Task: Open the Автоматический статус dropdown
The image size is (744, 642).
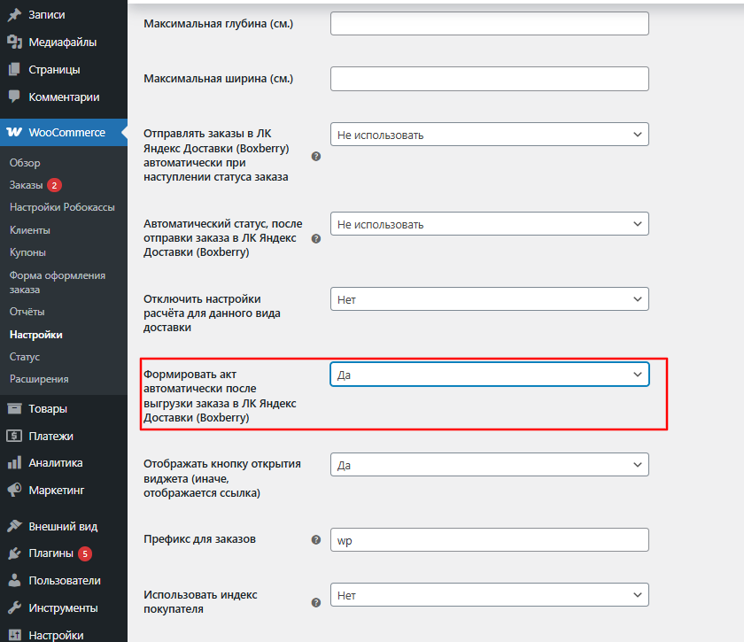Action: pos(489,224)
